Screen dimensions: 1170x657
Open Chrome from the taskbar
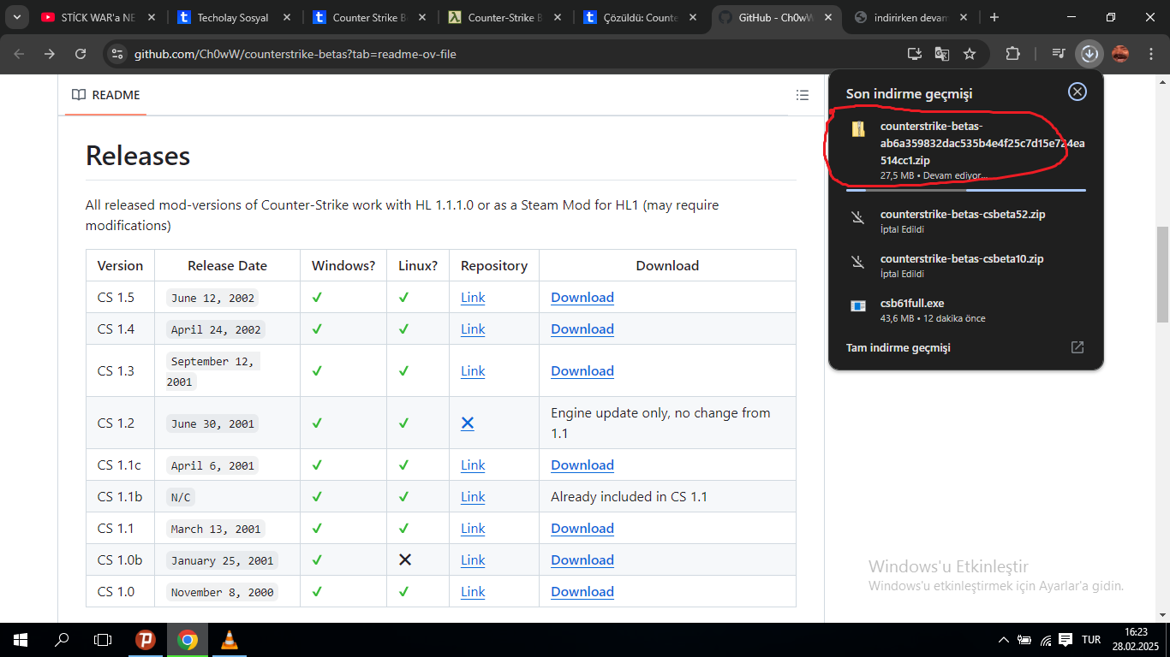coord(188,640)
